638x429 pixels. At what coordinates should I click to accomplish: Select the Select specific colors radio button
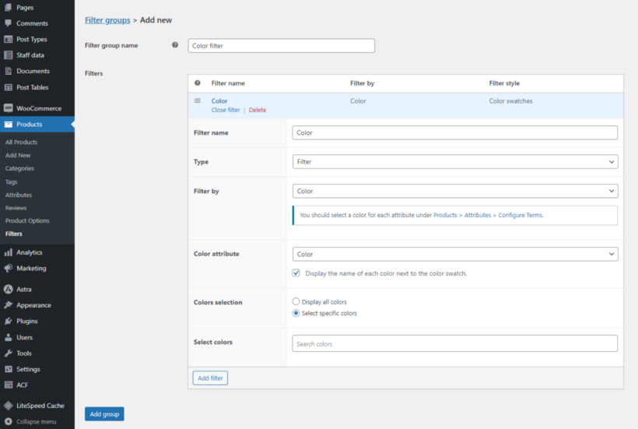(296, 313)
